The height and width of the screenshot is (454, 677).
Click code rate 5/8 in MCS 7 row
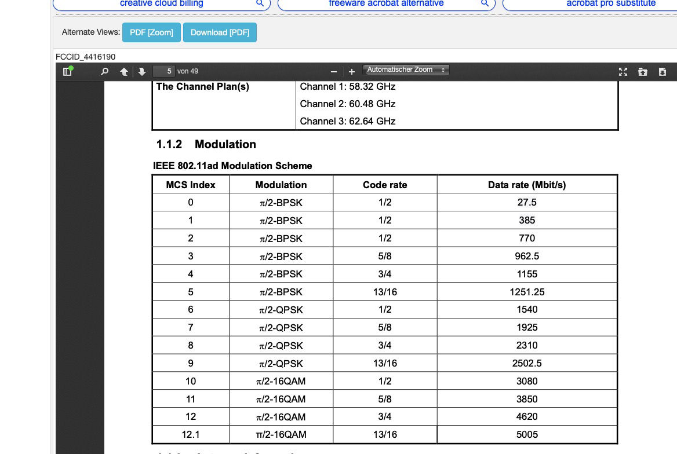click(385, 327)
